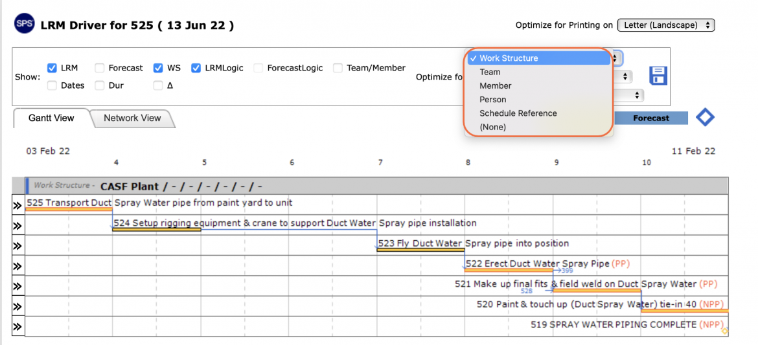
Task: Choose Team from the dropdown list
Action: tap(538, 72)
